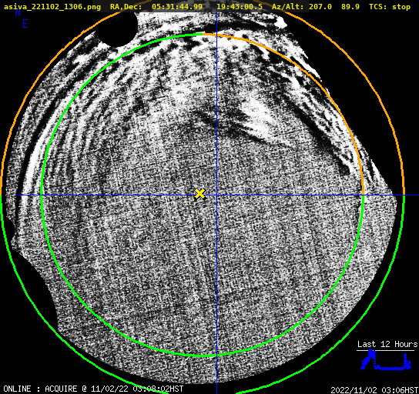This screenshot has height=394, width=419.
Task: Click the blue N compass label
Action: pos(18,13)
